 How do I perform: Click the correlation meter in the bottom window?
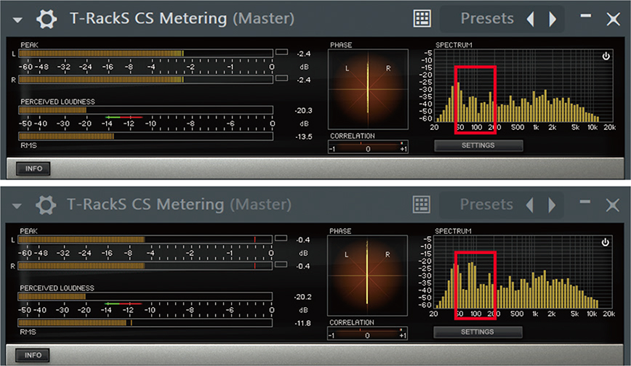pyautogui.click(x=367, y=333)
